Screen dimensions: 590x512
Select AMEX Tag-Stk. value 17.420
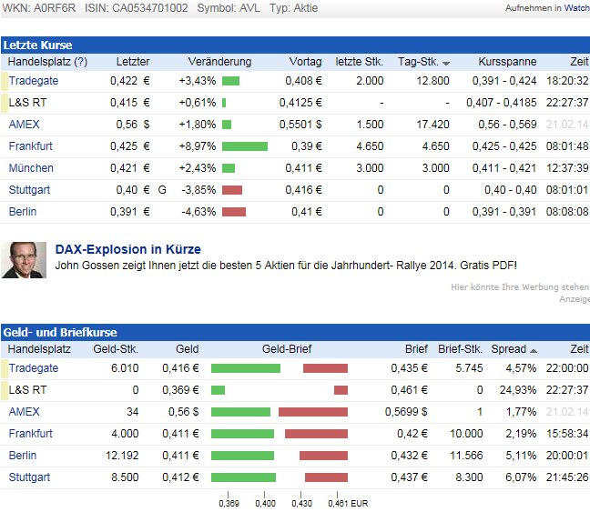coord(432,125)
